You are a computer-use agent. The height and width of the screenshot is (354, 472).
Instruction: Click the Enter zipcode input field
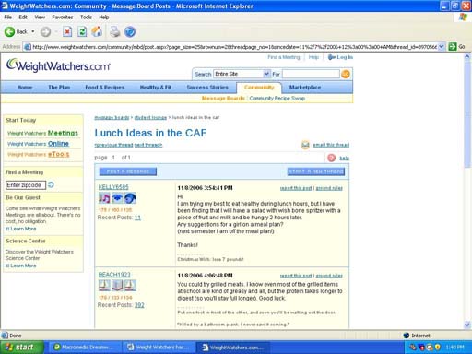point(26,185)
